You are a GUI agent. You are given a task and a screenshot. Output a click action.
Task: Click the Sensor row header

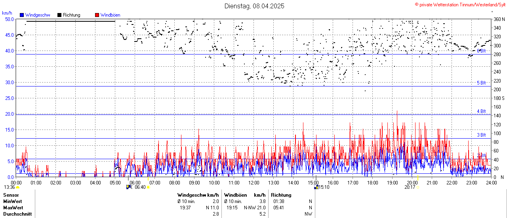click(x=11, y=195)
